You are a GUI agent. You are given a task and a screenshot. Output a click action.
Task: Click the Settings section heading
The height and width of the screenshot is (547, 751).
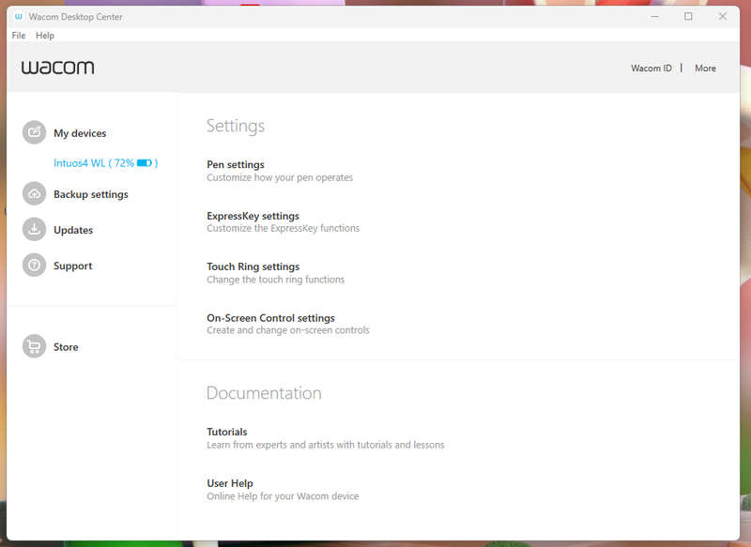point(236,126)
